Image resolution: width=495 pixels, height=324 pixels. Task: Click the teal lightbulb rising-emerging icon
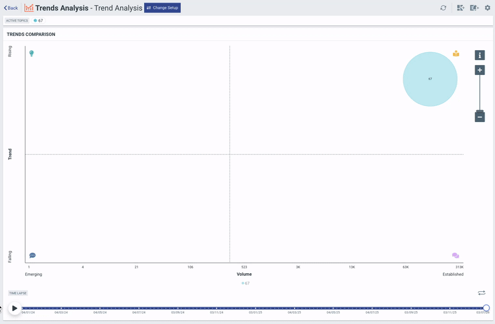point(32,54)
